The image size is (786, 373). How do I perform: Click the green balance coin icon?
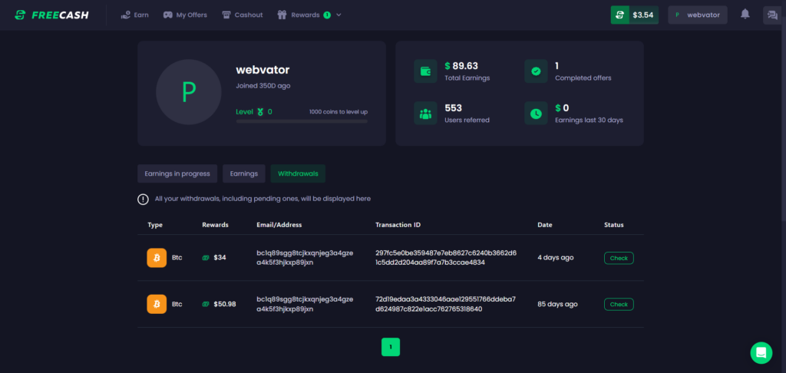coord(619,15)
